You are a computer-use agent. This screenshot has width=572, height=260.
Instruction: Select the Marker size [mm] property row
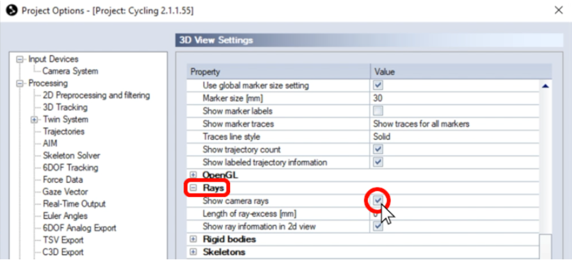pos(363,98)
